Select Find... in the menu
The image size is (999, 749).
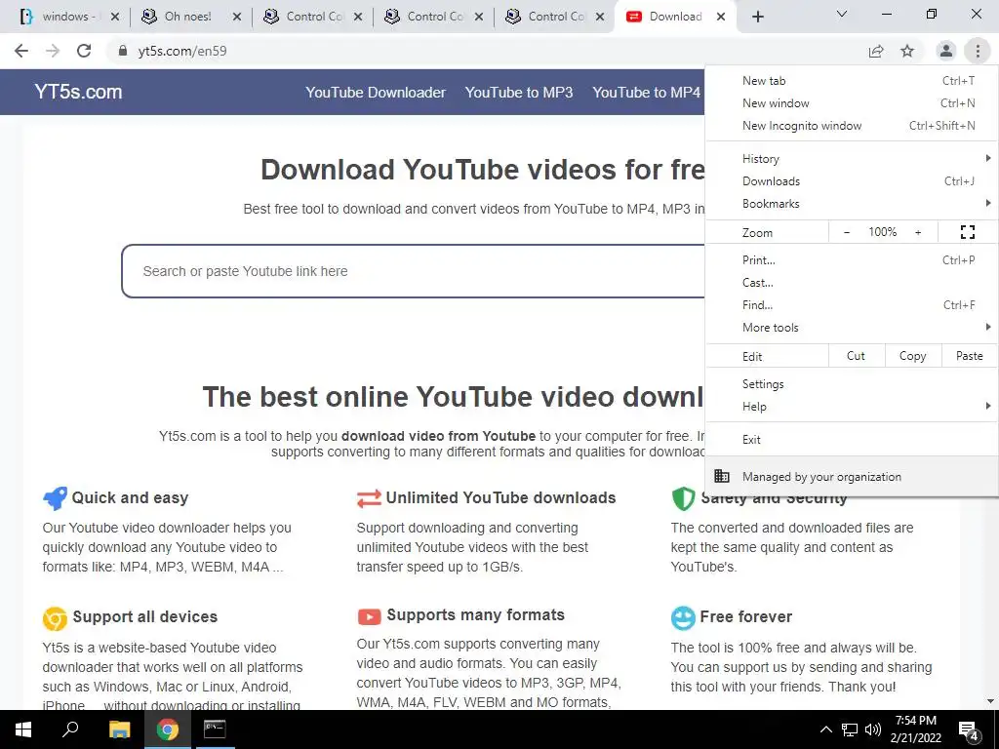point(851,304)
